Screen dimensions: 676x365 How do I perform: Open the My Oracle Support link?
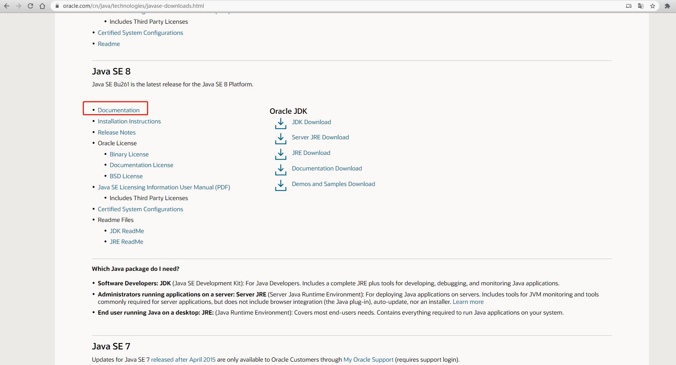pyautogui.click(x=369, y=359)
